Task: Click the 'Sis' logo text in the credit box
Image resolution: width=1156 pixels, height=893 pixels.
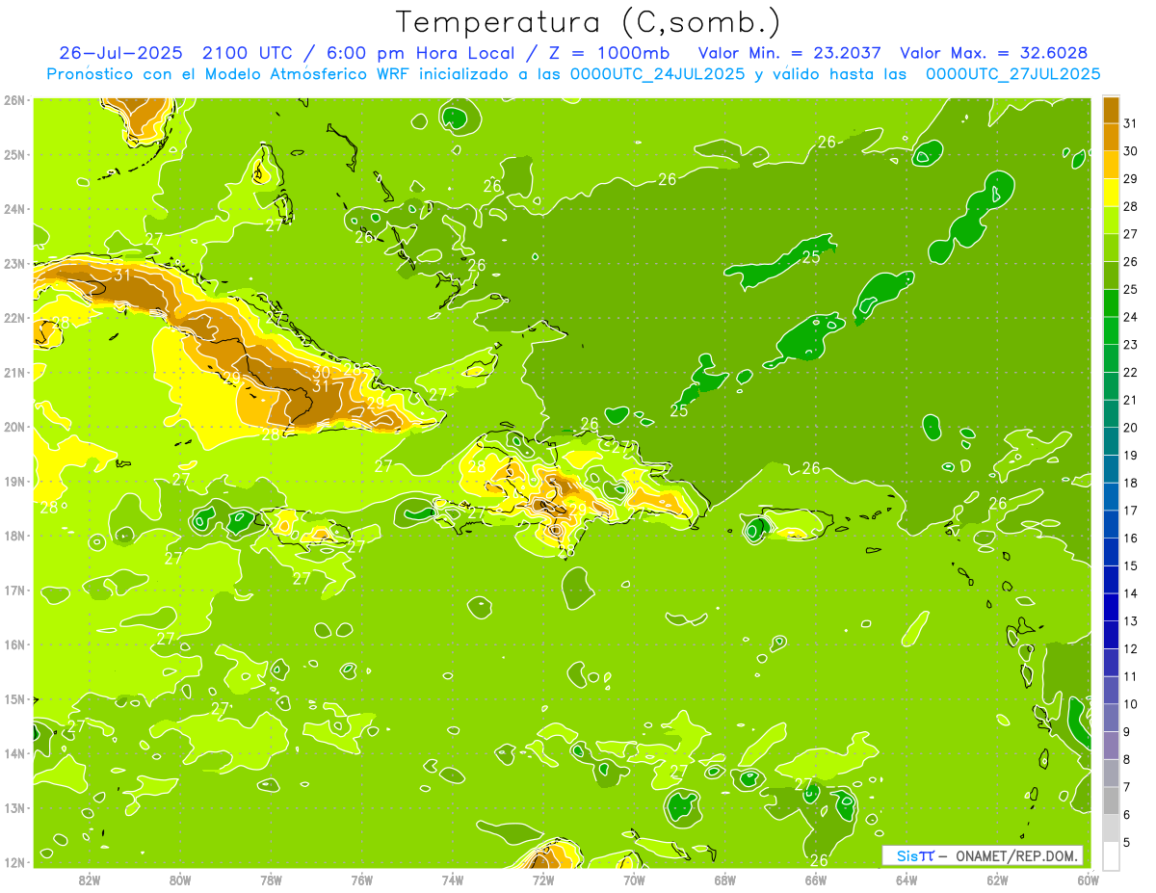Action: (x=907, y=855)
